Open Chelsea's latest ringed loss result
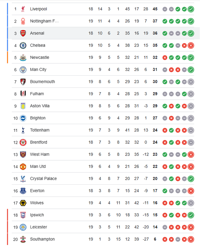The width and height of the screenshot is (200, 250). coord(191,46)
